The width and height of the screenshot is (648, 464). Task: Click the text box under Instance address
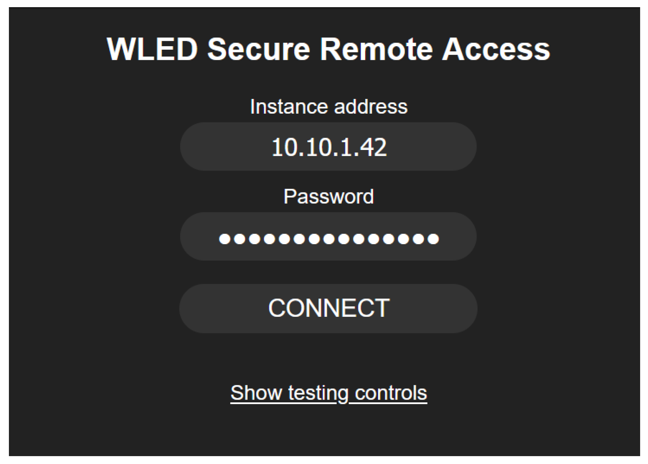tap(328, 147)
